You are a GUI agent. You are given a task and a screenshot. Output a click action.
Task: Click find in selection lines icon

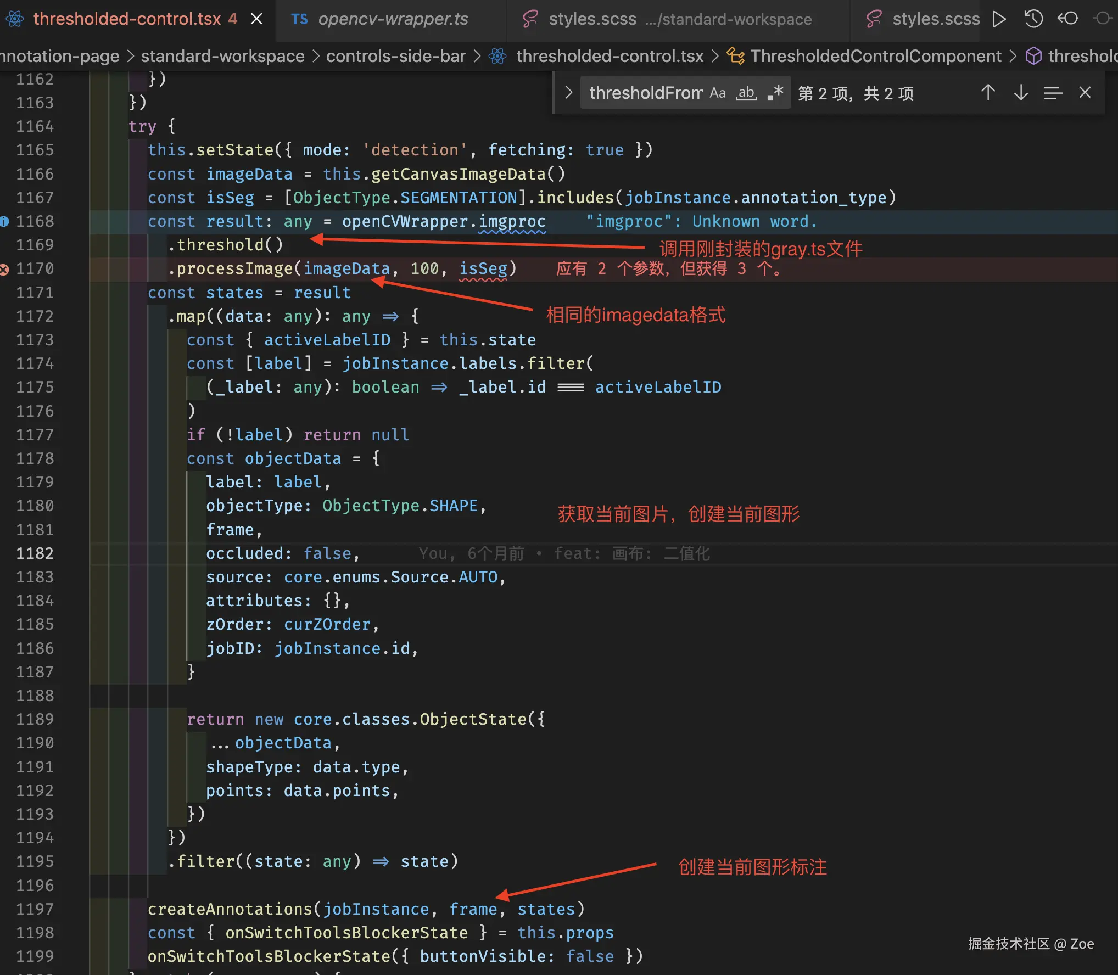click(x=1053, y=93)
